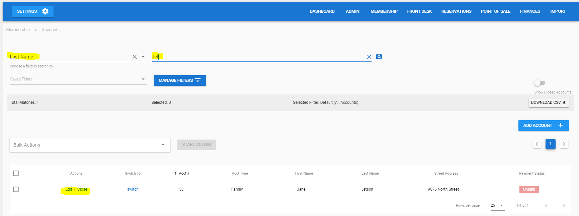Clear the search text 'Jet'
This screenshot has height=216, width=579.
pyautogui.click(x=369, y=57)
